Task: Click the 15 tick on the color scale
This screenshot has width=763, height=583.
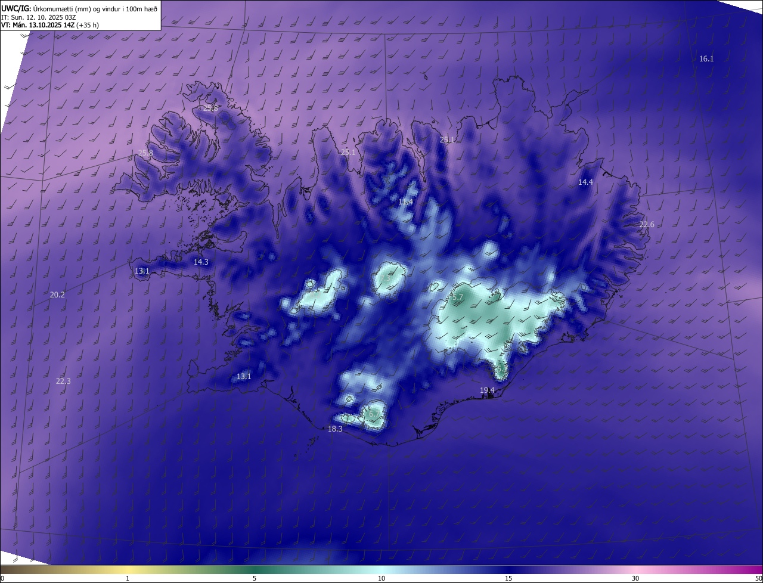Action: point(508,578)
